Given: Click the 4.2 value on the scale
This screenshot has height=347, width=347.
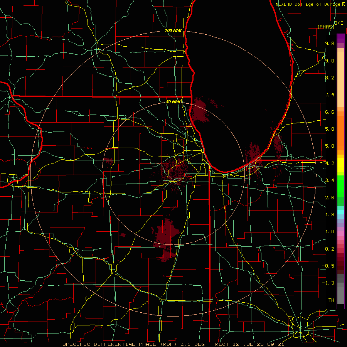Looking at the screenshot, I should coord(330,163).
